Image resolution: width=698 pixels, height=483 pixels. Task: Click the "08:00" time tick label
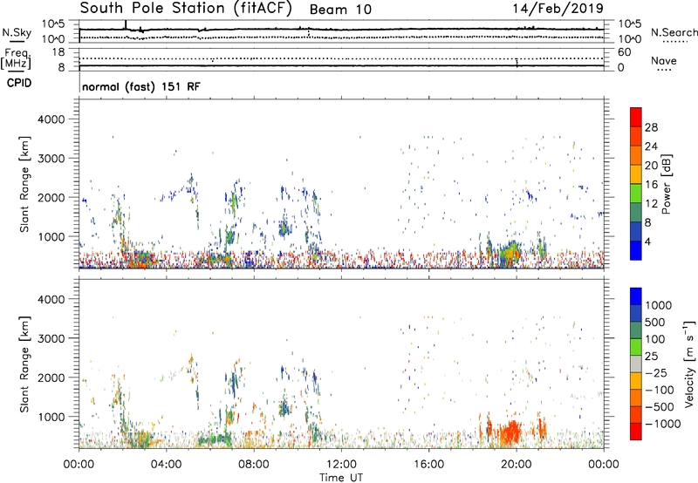click(x=254, y=465)
